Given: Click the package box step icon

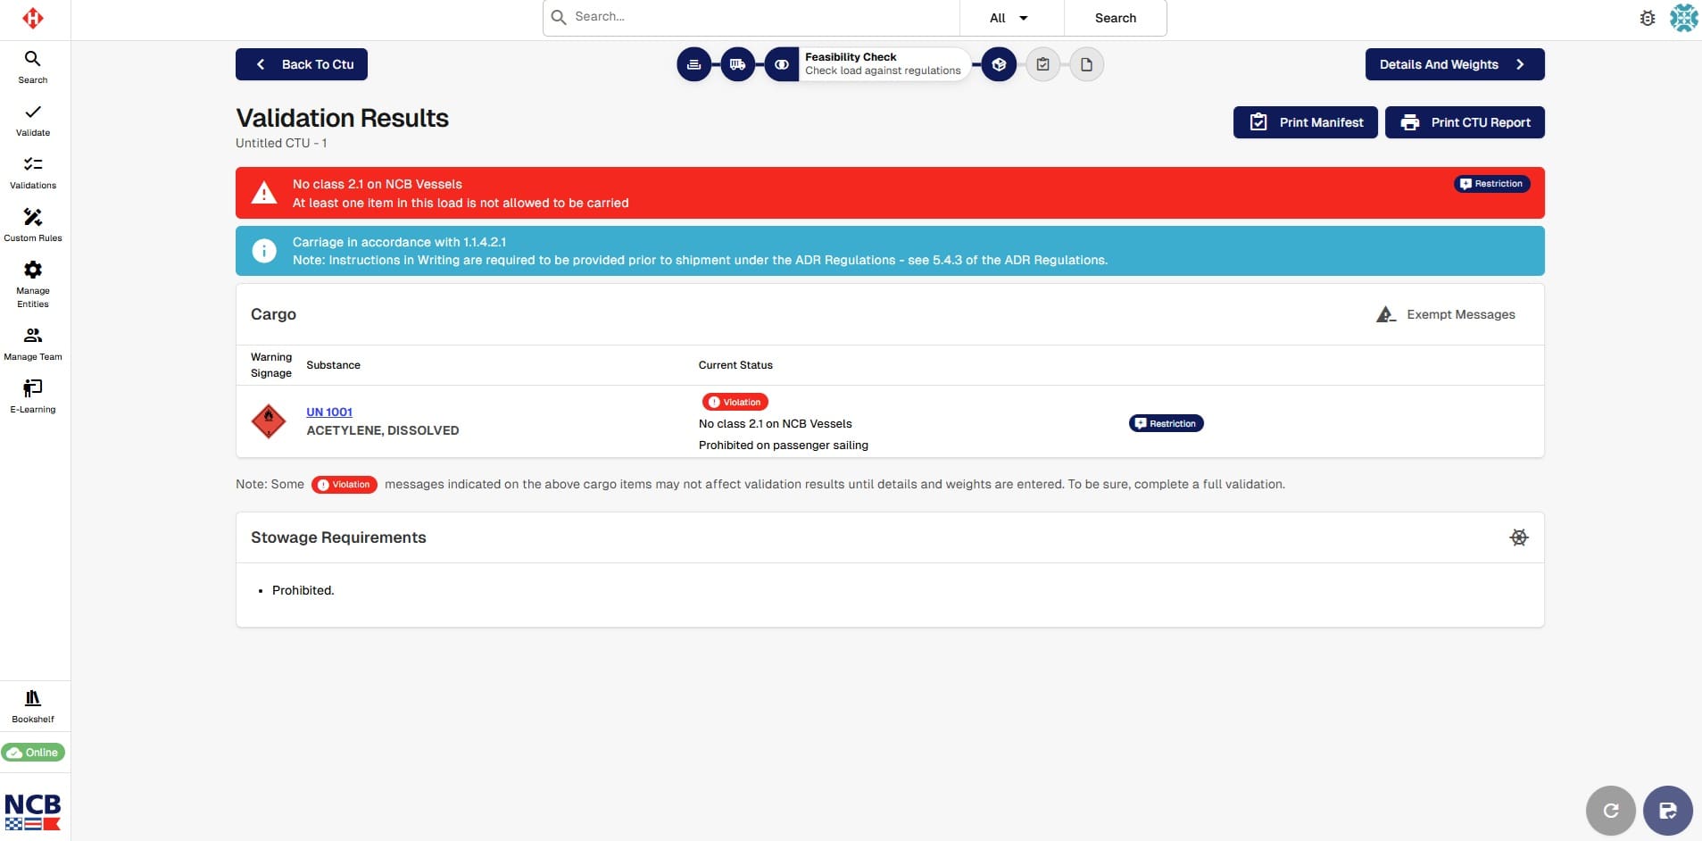Looking at the screenshot, I should click(x=999, y=64).
